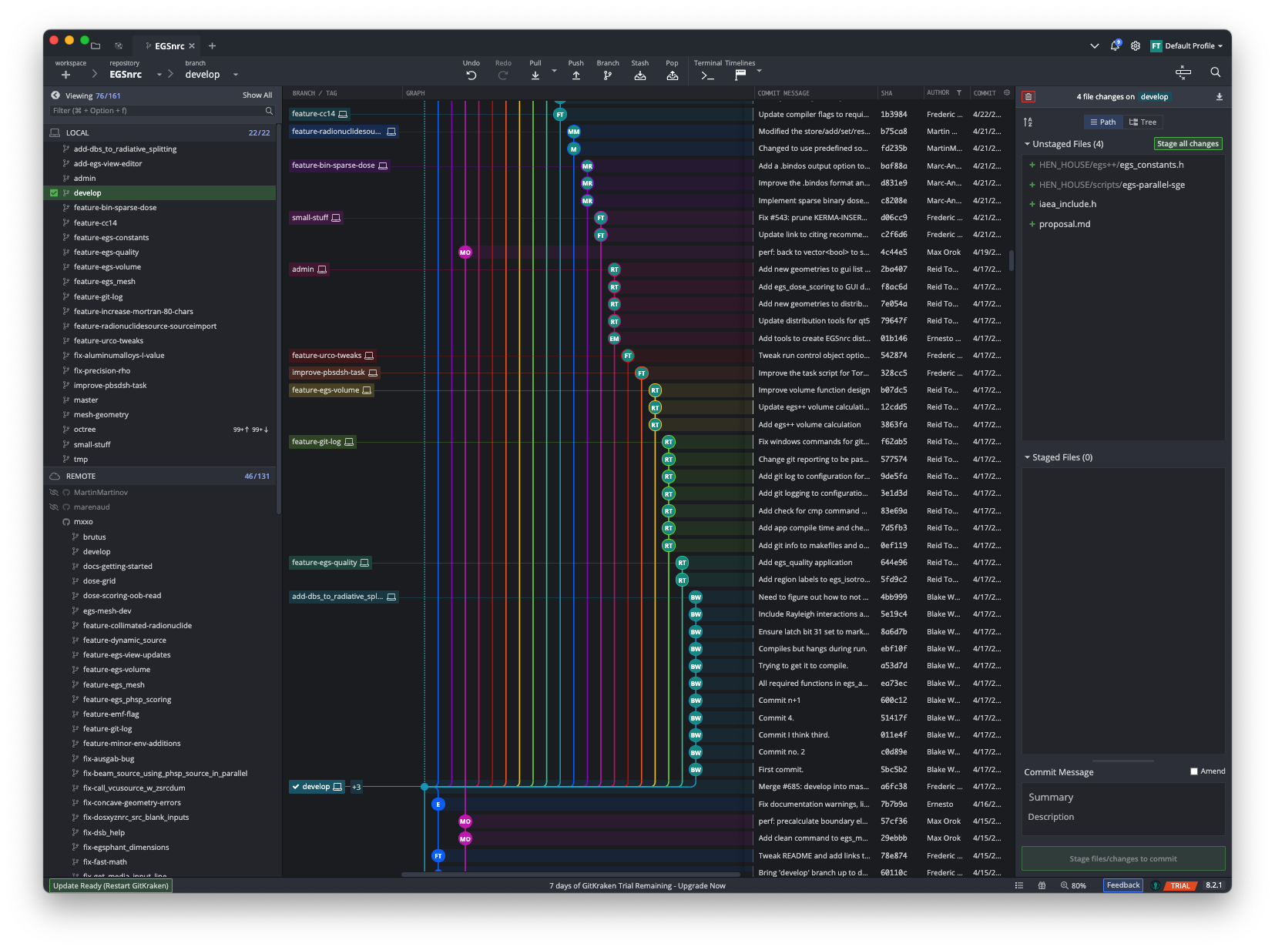Switch changed files to Path view

click(1102, 122)
